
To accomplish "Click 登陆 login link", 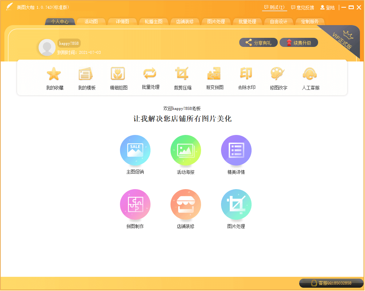I will [328, 8].
